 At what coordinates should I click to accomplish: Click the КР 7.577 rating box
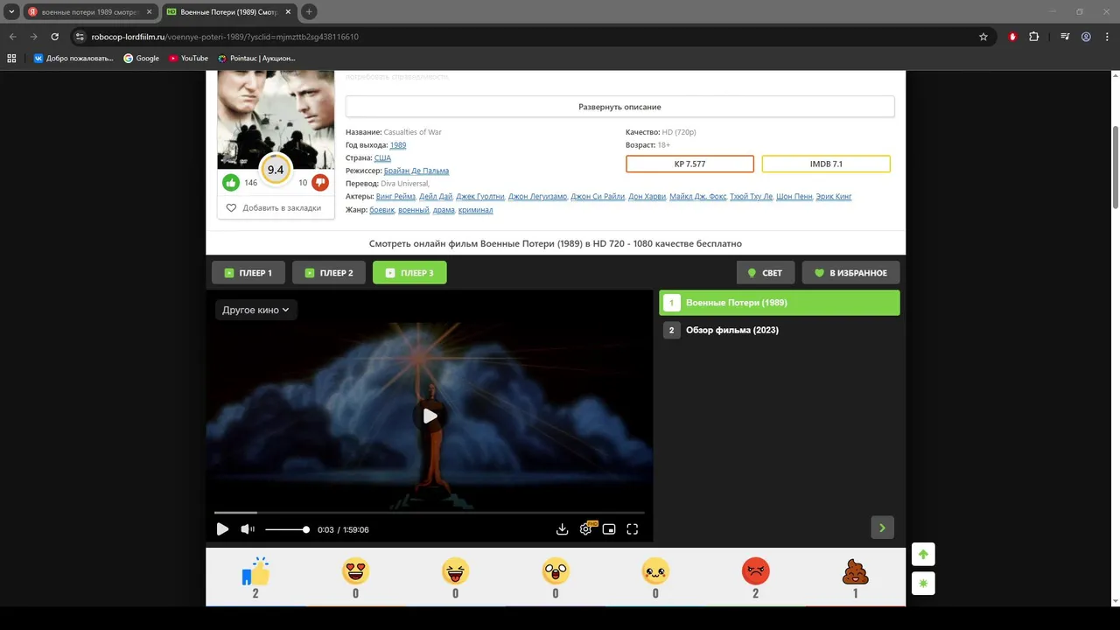689,164
